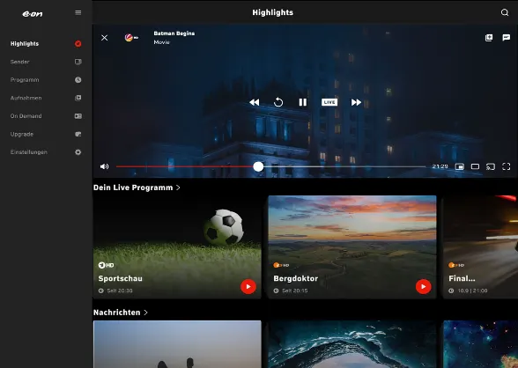This screenshot has height=368, width=518.
Task: Click the white progress slider handle
Action: click(258, 166)
